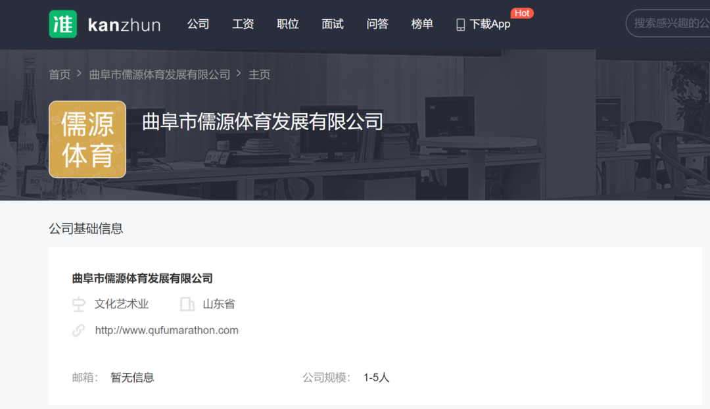The width and height of the screenshot is (710, 409).
Task: Select the industry flag icon beside 文化艺术业
Action: [79, 304]
